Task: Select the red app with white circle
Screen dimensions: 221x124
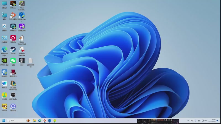Action: coord(13,38)
